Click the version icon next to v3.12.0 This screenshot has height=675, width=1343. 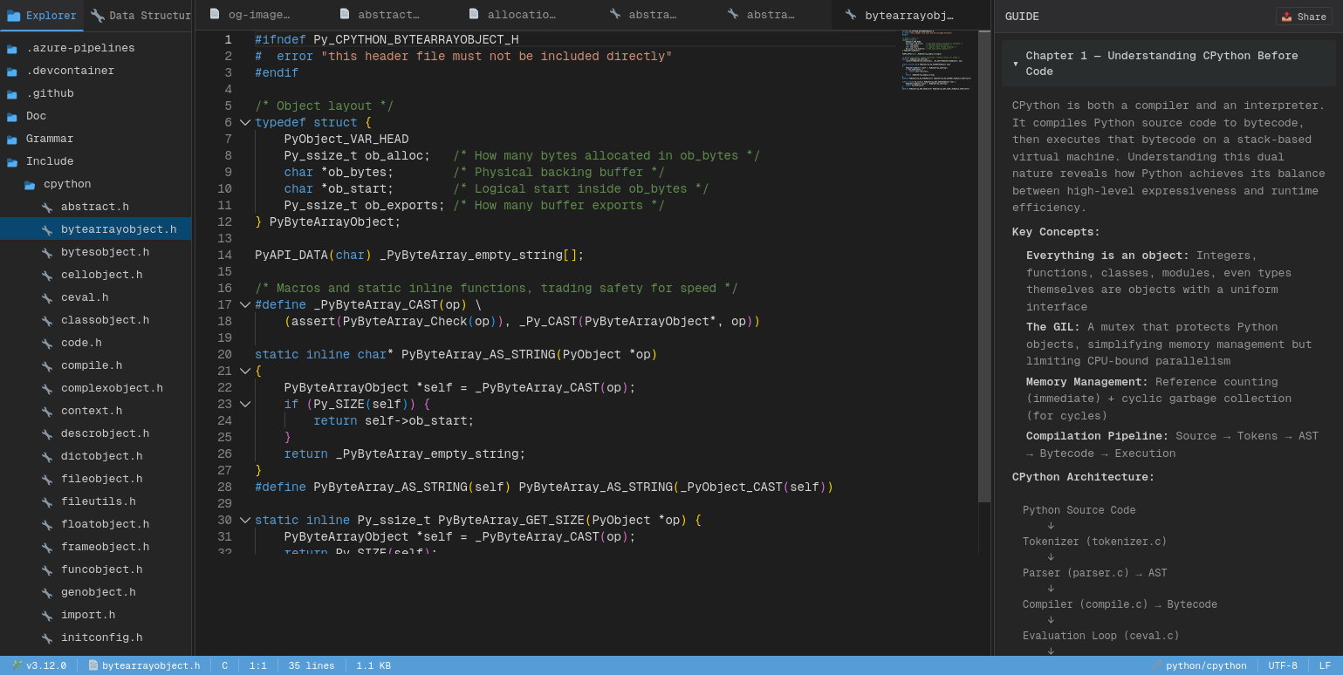[x=17, y=665]
